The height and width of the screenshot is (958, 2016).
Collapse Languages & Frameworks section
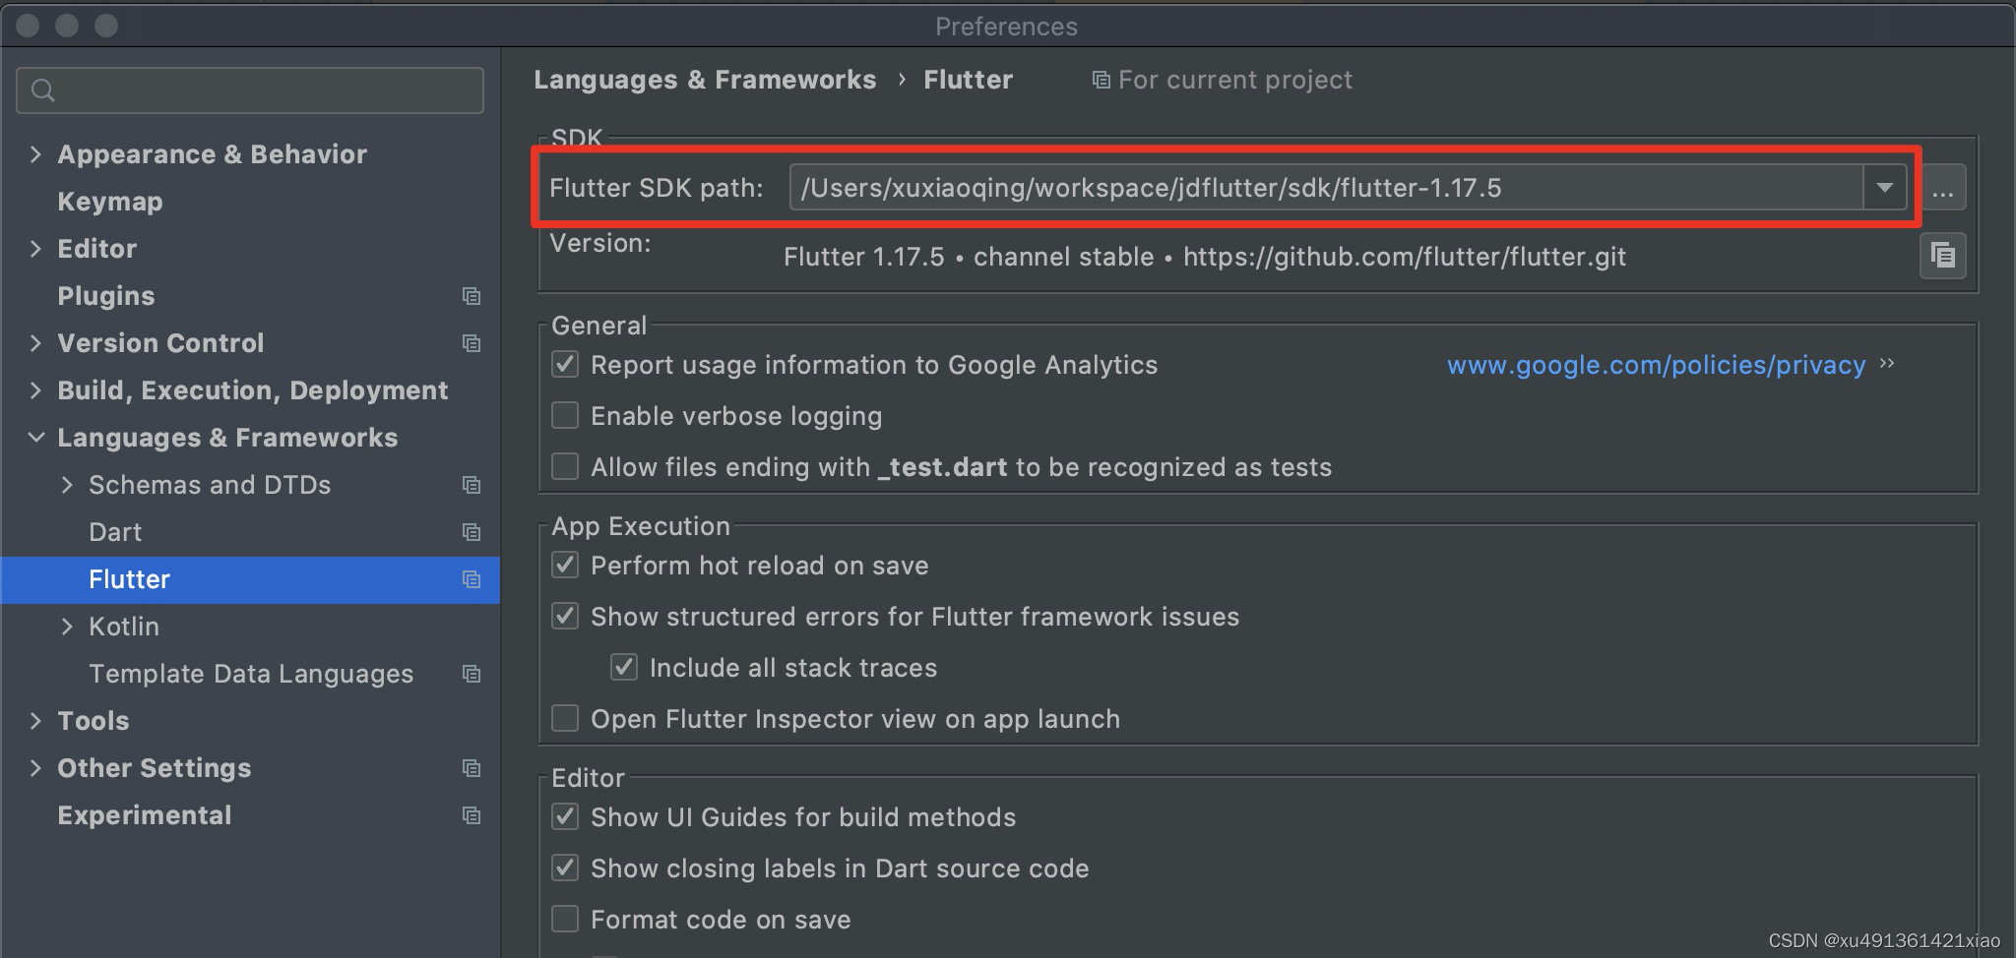35,438
